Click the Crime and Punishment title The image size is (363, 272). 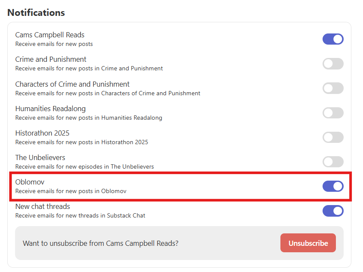[51, 59]
